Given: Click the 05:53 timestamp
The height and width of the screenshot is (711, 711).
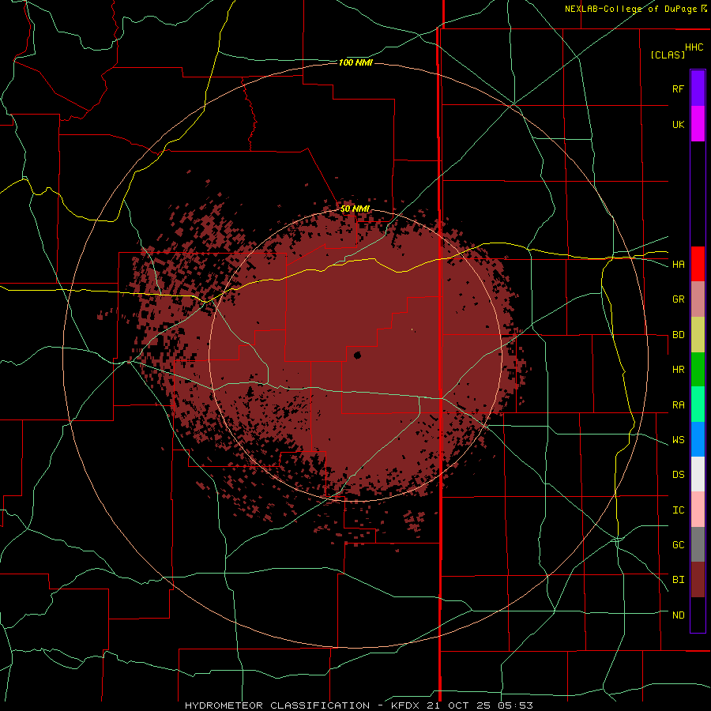Looking at the screenshot, I should click(514, 705).
